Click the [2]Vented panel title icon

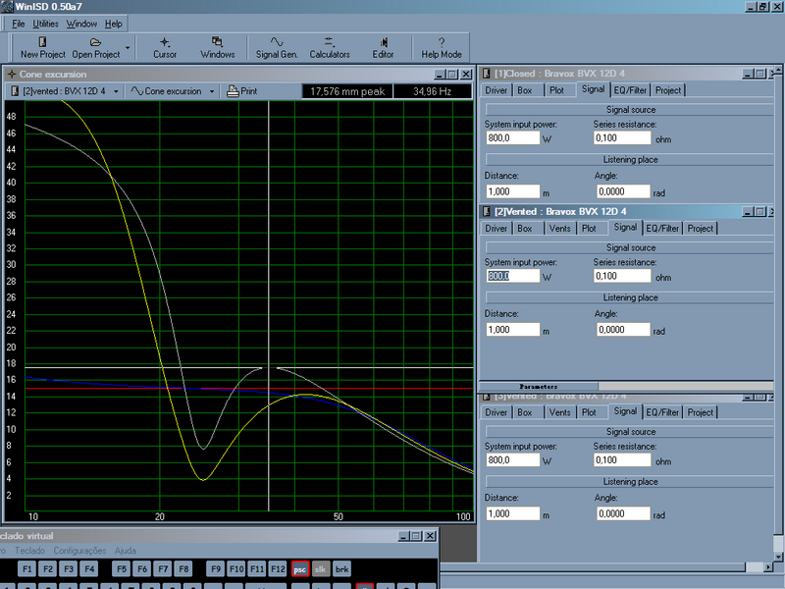pos(486,211)
